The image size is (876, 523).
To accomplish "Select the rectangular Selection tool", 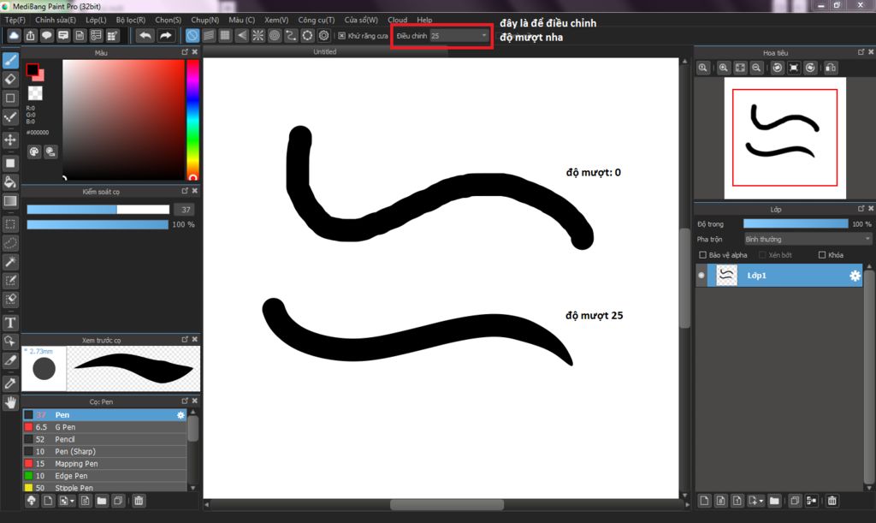I will pos(10,224).
